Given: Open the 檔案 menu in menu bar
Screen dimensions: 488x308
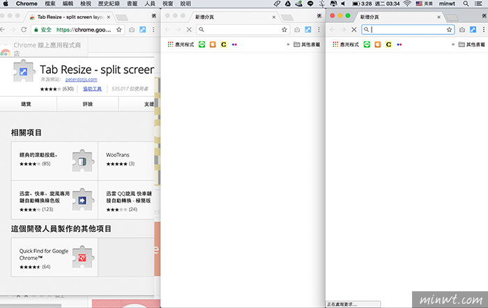Looking at the screenshot, I should [50, 3].
